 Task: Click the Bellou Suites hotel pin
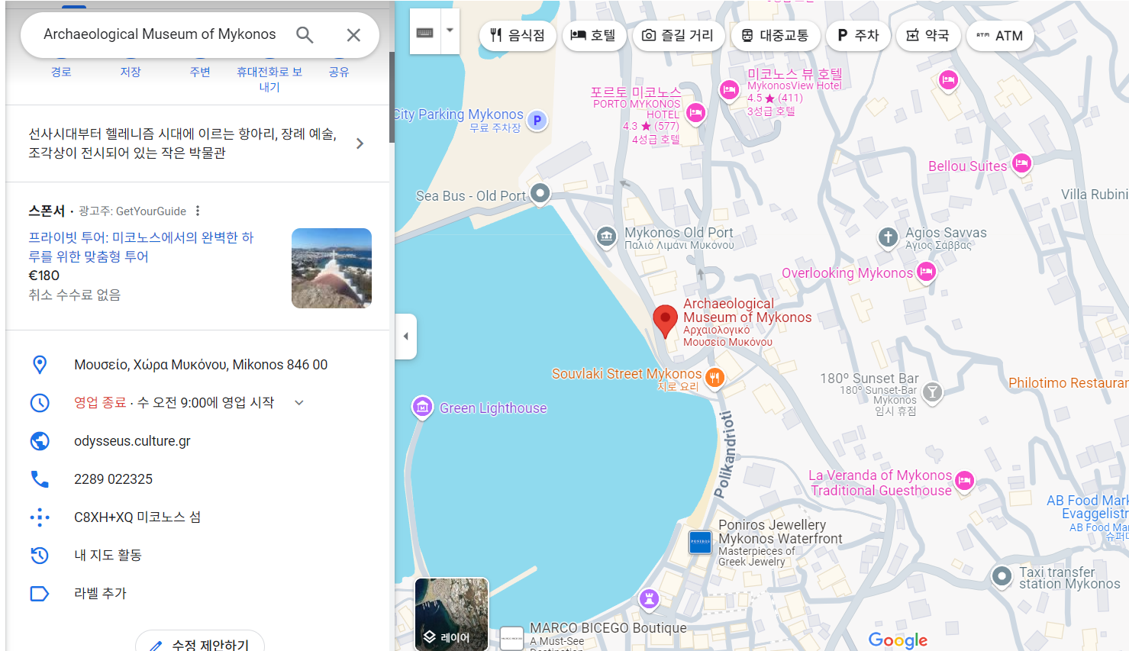[x=1021, y=163]
